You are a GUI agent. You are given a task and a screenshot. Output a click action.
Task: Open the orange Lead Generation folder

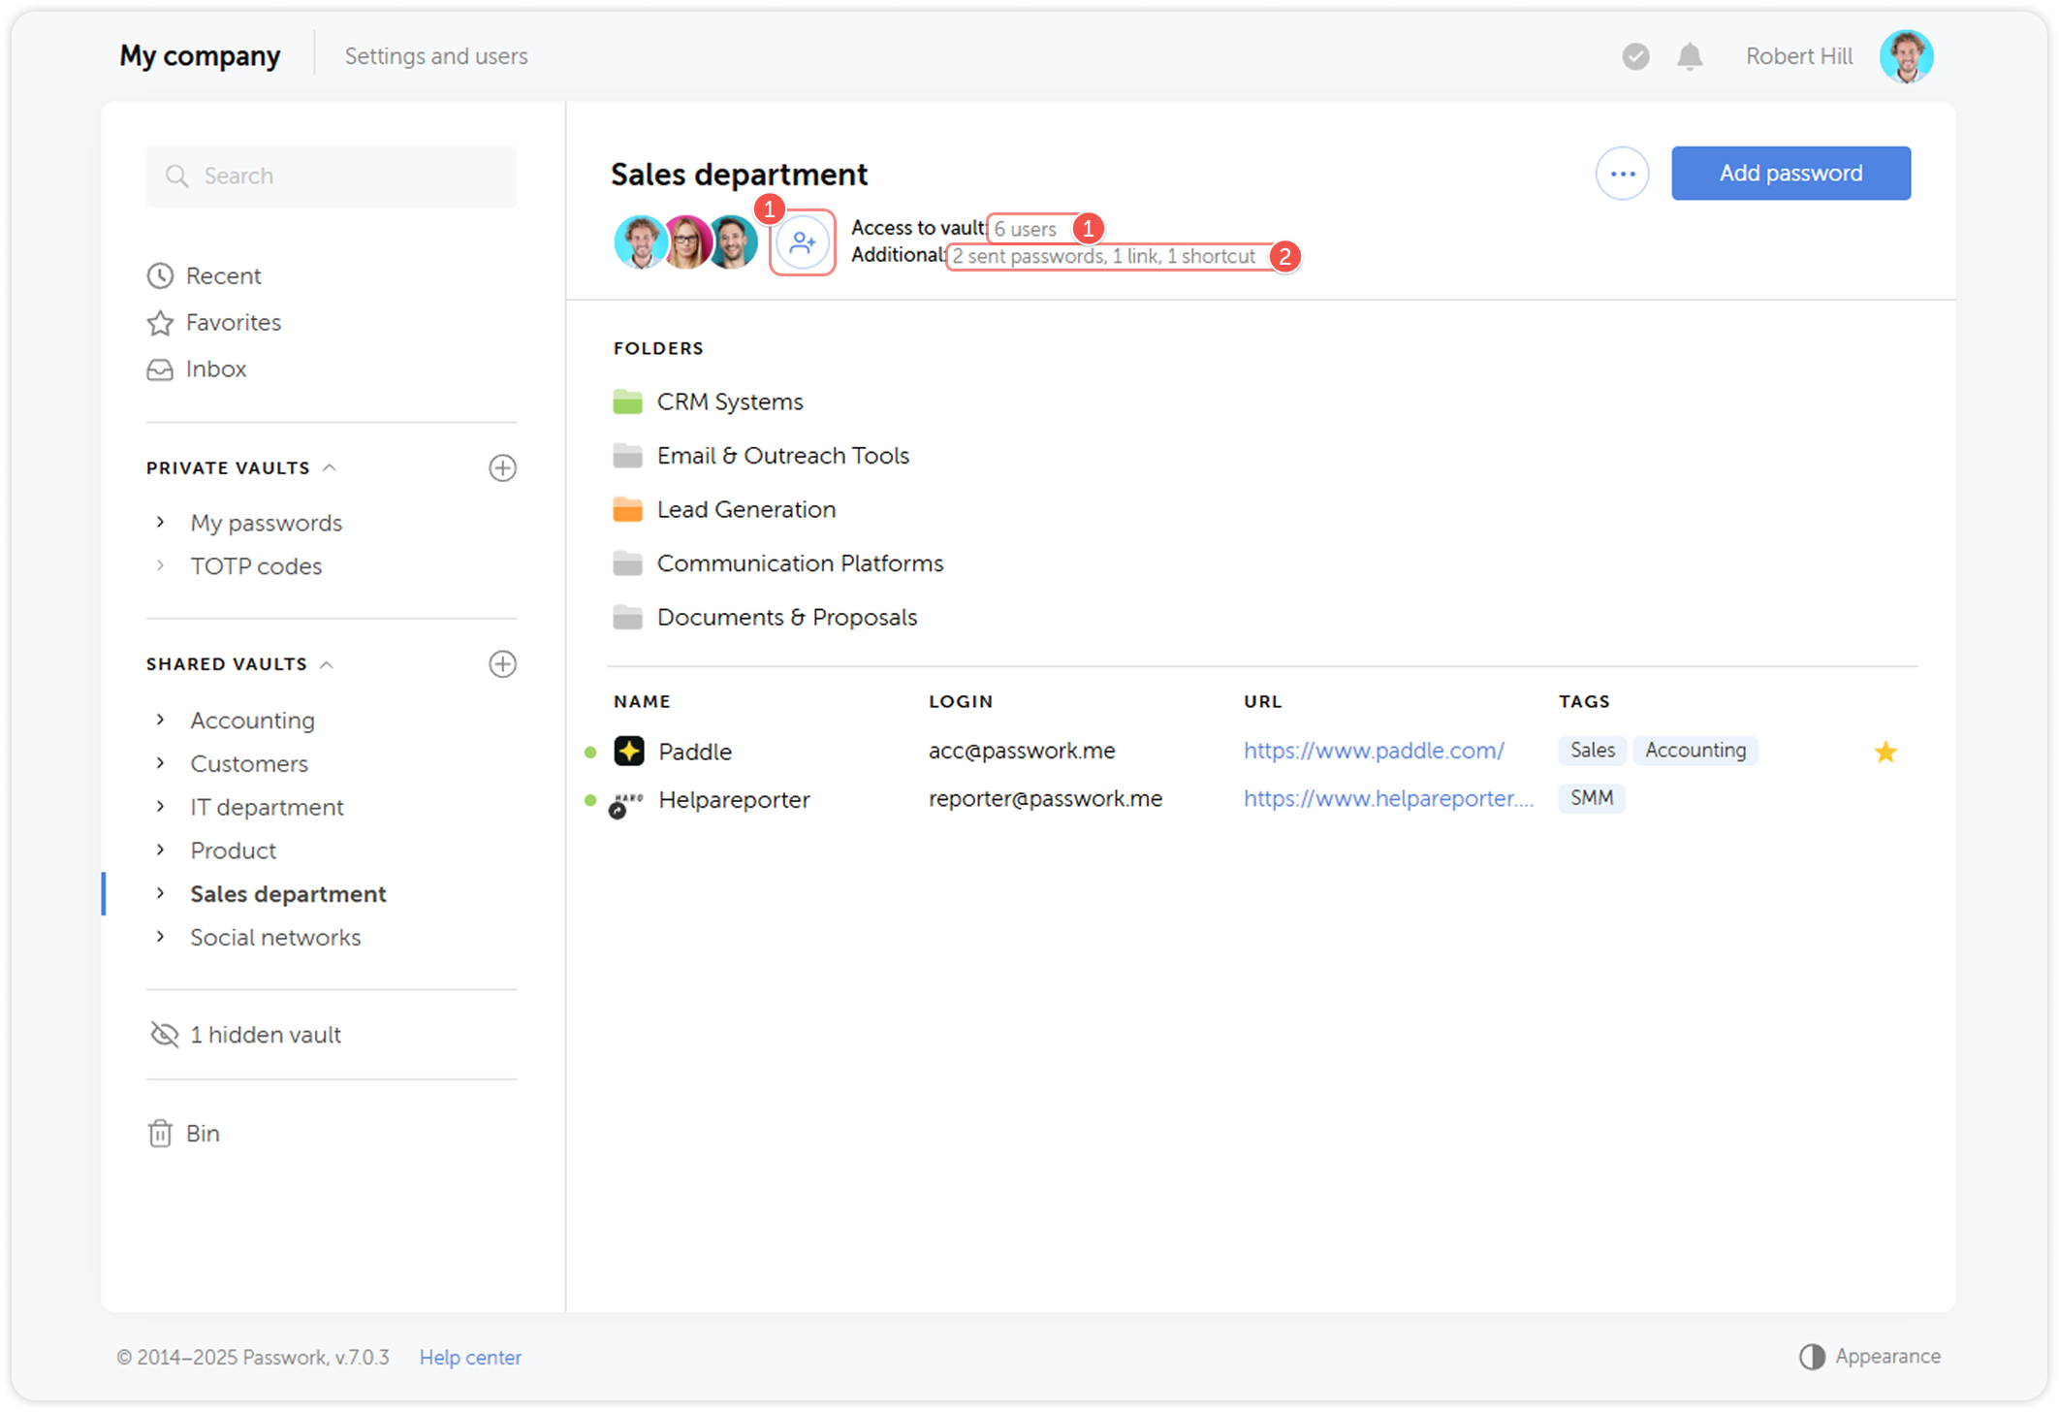745,510
